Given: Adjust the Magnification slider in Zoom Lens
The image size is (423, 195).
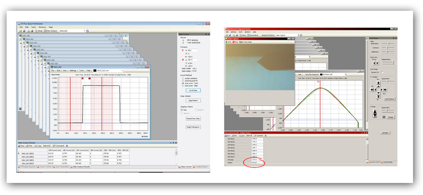Looking at the screenshot, I should coord(389,62).
